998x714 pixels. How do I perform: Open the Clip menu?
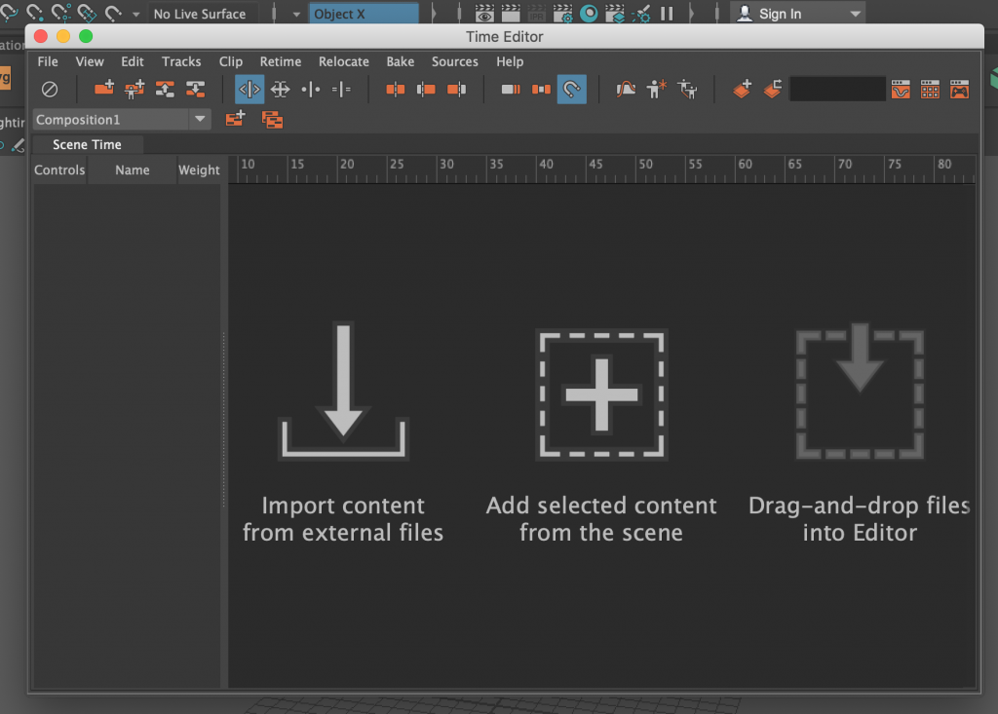pyautogui.click(x=231, y=61)
